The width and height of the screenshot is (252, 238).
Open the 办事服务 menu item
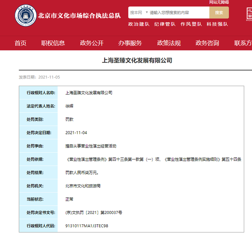pos(130,43)
